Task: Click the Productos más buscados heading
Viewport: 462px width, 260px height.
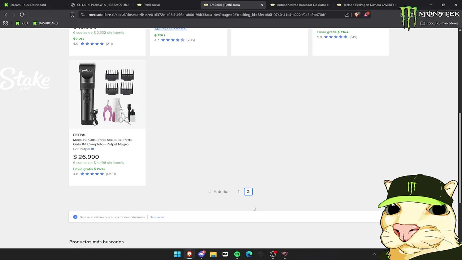Action: pyautogui.click(x=96, y=242)
